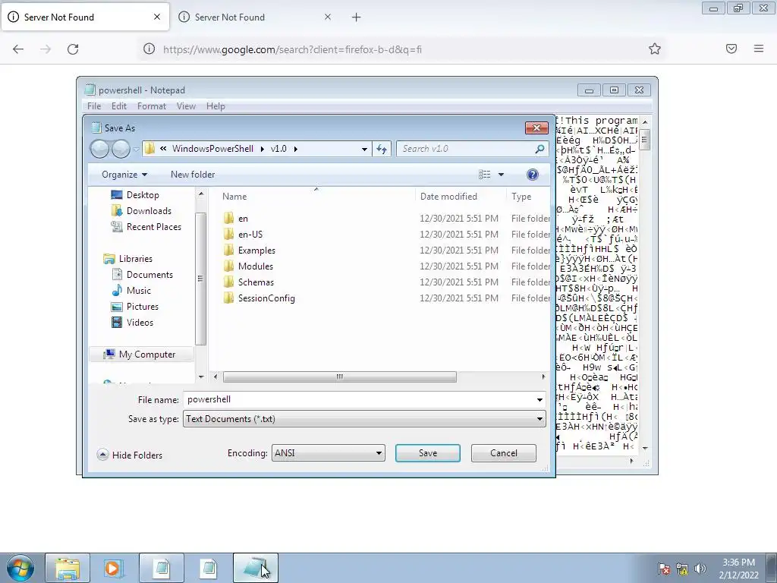Click the bookmark star in address bar
This screenshot has height=583, width=777.
[x=655, y=49]
